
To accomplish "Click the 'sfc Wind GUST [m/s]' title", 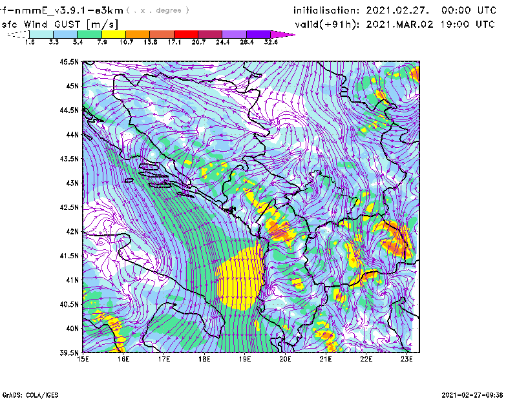I will (x=59, y=25).
